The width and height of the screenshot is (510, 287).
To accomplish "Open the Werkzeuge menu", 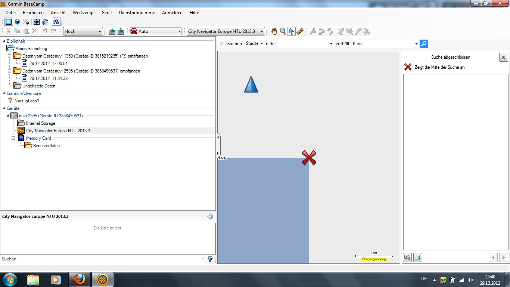I will coord(84,13).
